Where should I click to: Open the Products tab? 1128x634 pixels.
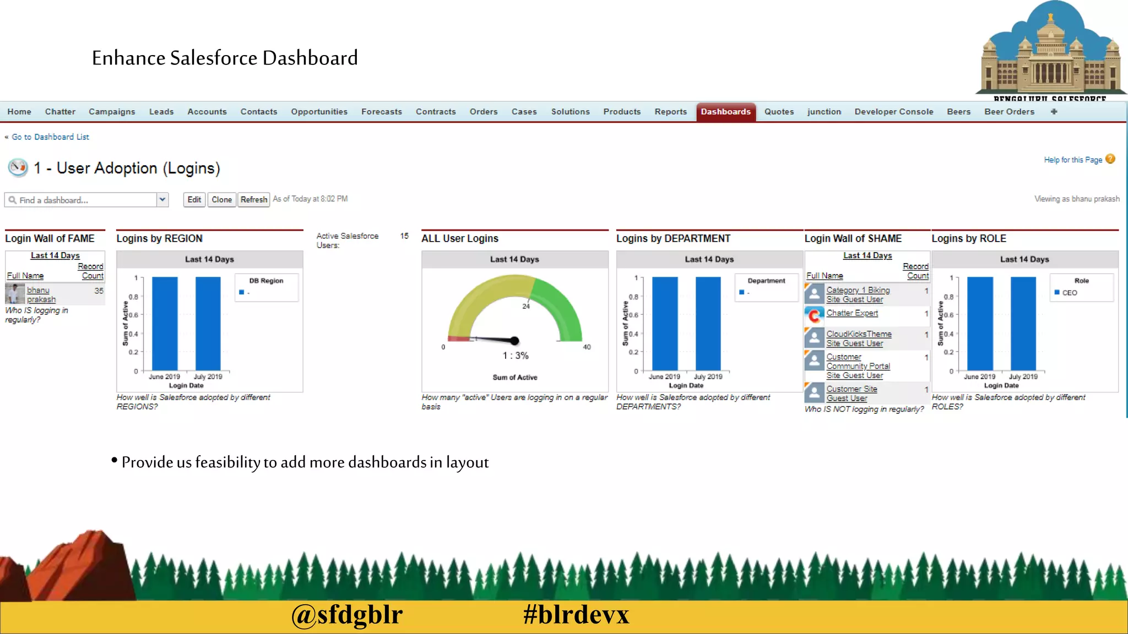622,112
